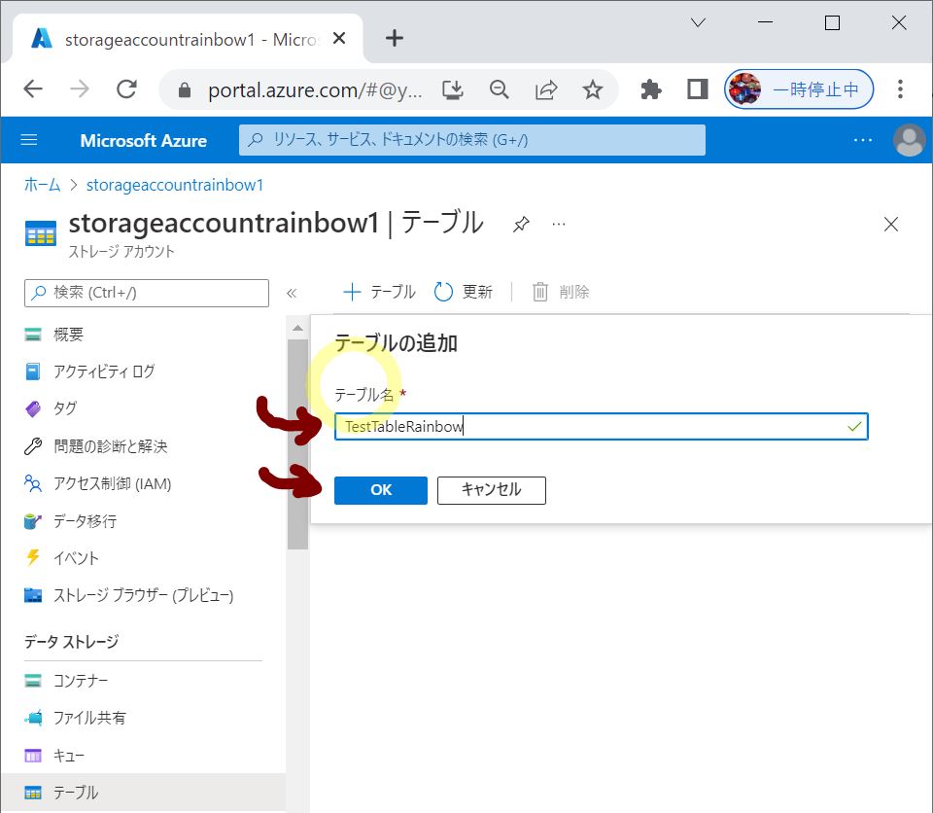Click OK to add the table
Screen dimensions: 933x813
coord(381,490)
